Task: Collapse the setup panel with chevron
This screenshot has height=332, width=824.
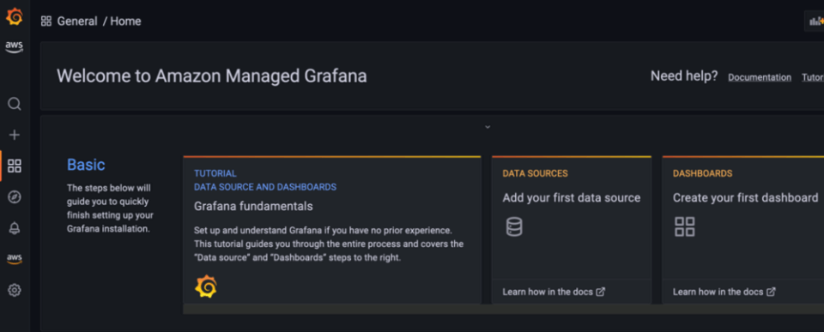Action: tap(488, 127)
